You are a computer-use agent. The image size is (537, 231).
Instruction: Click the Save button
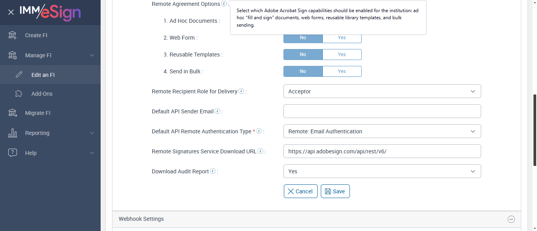(335, 191)
